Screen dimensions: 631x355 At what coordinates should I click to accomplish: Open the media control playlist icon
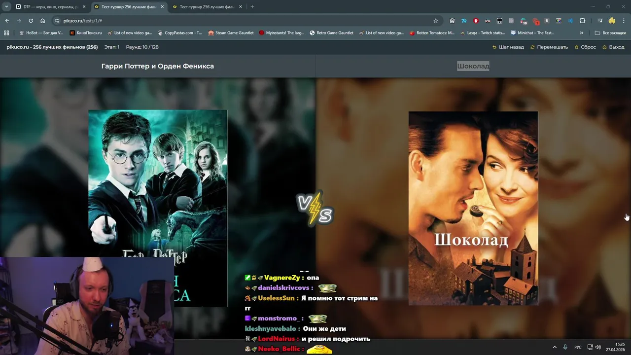[600, 21]
